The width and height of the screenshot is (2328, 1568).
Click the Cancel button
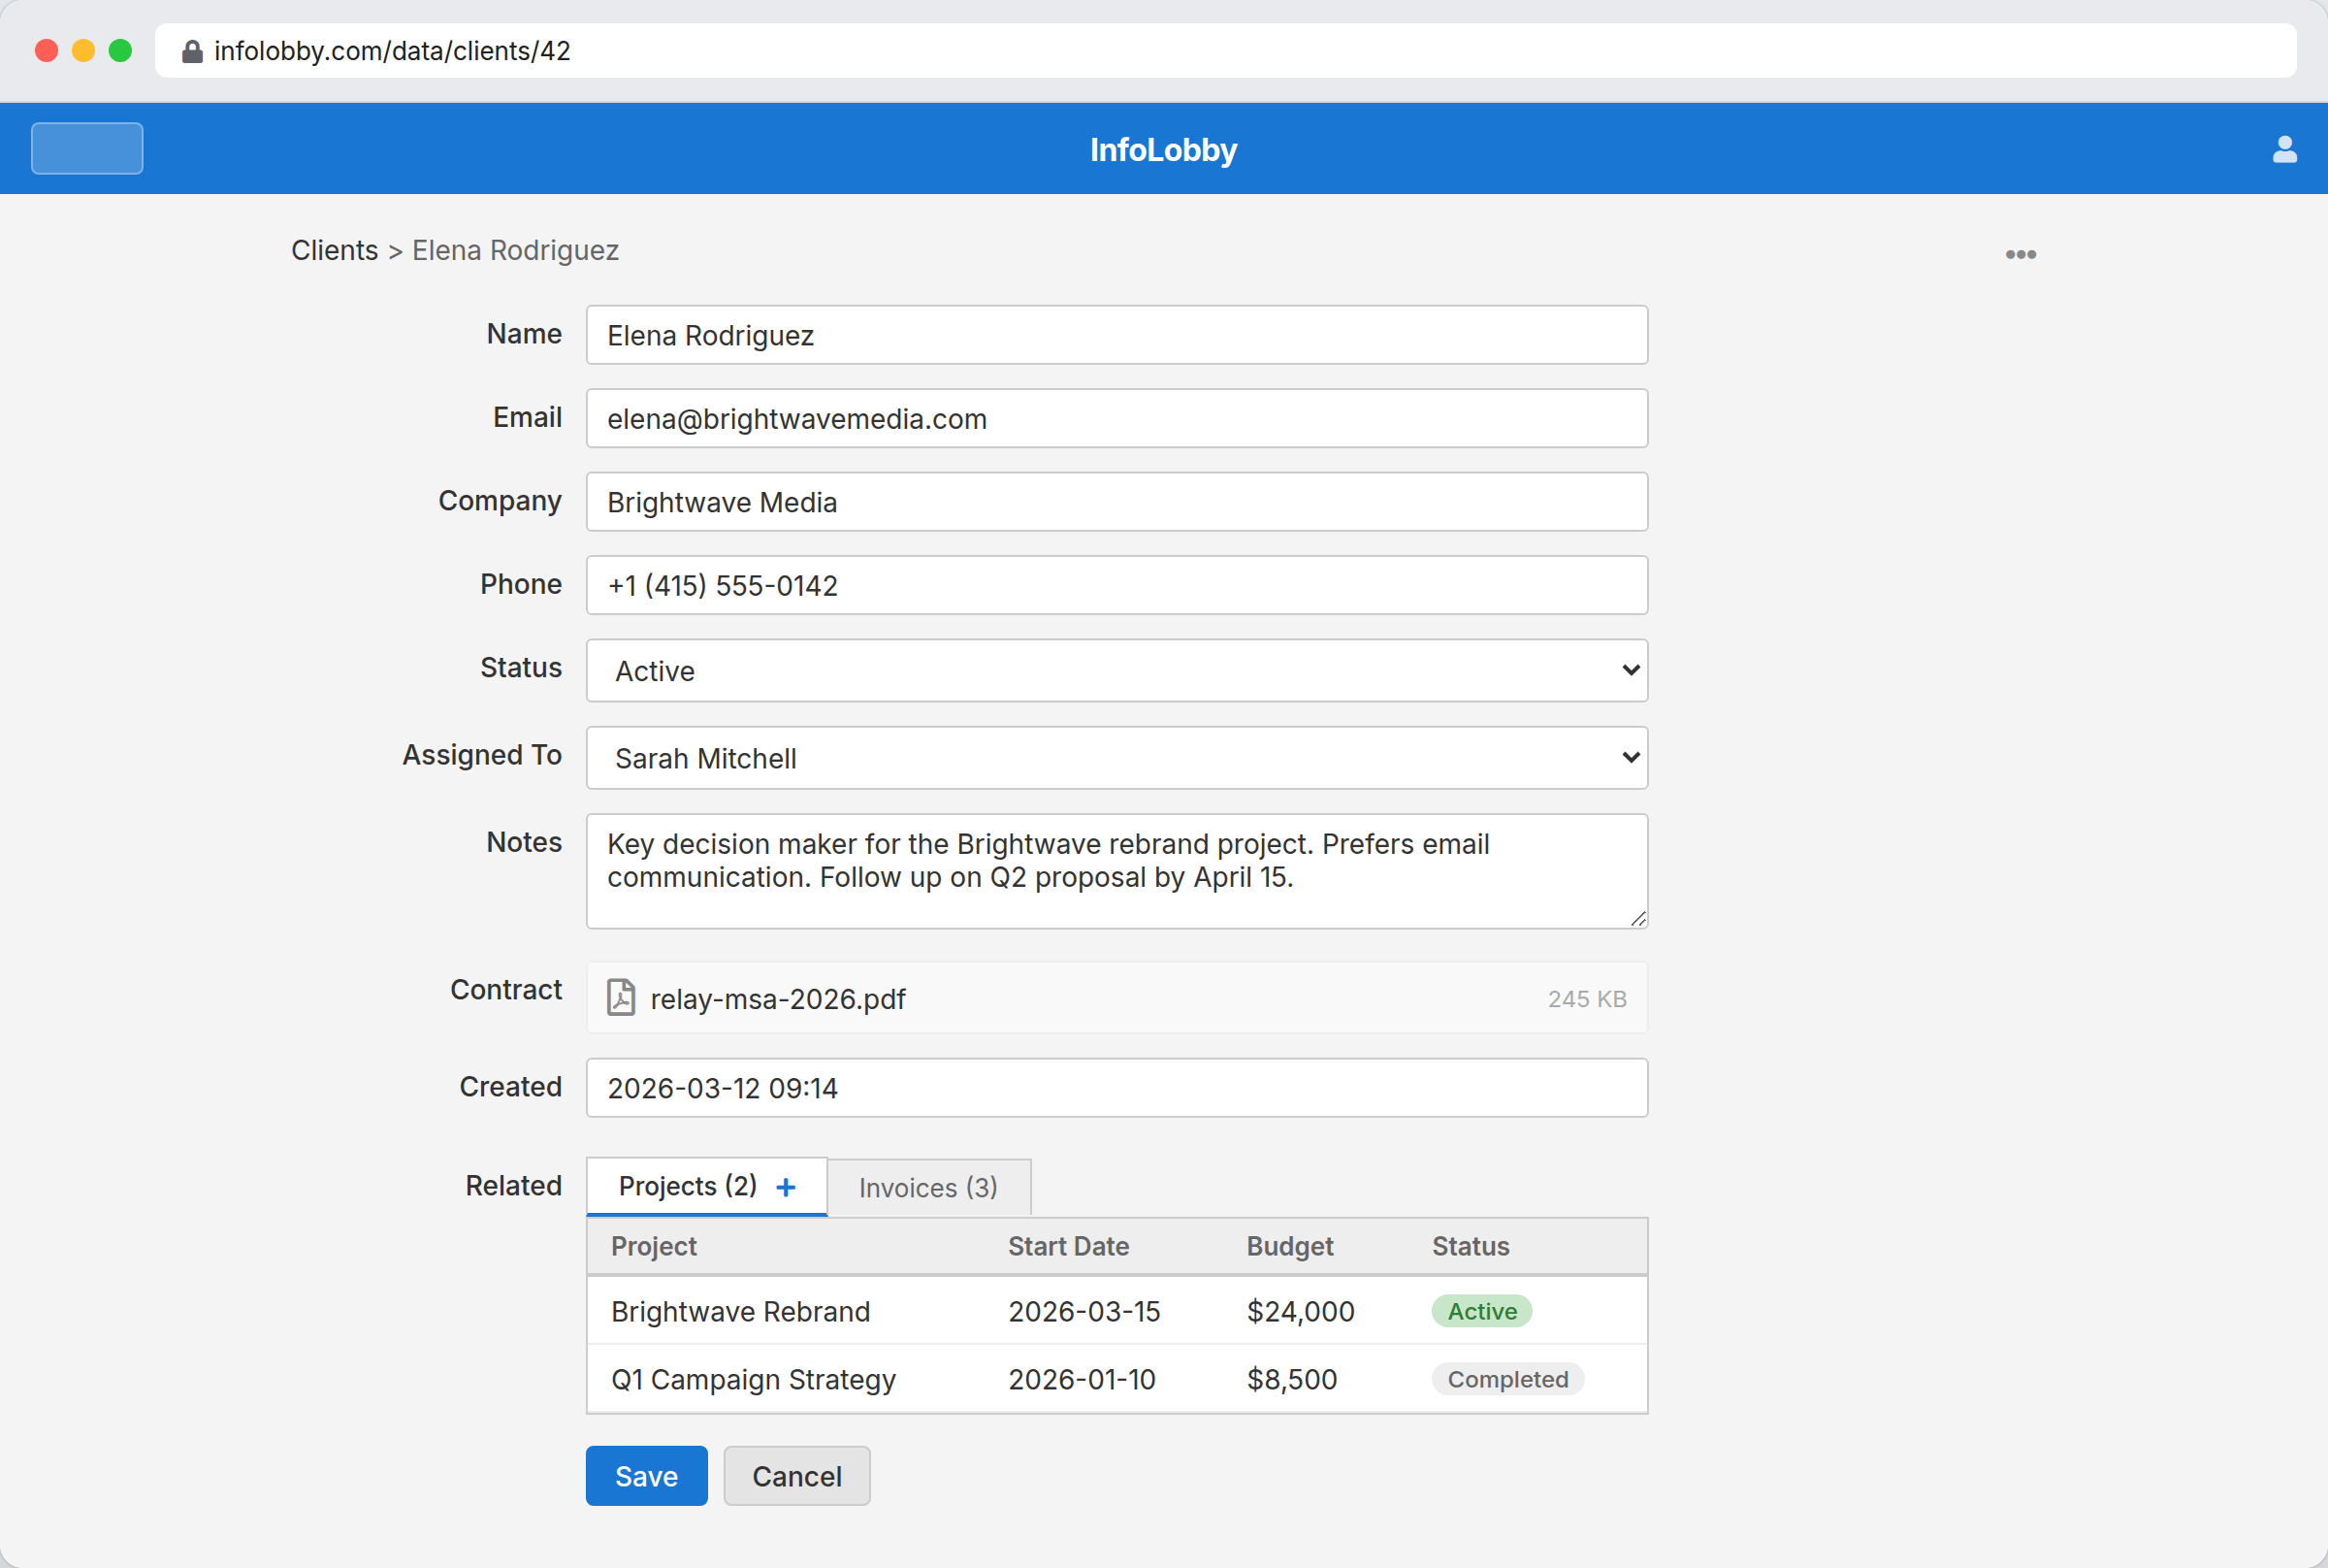(x=795, y=1475)
